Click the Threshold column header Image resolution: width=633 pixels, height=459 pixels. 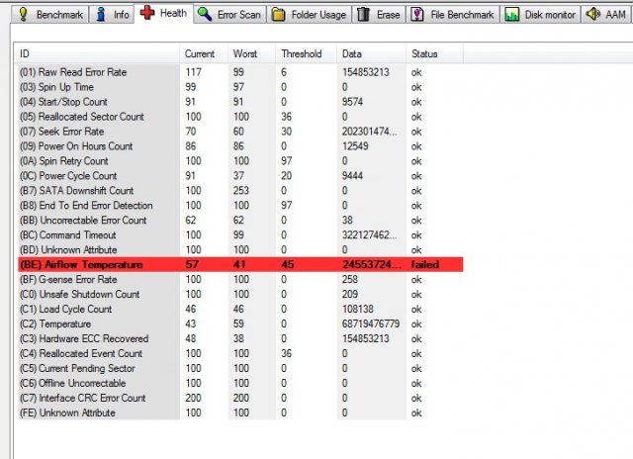coord(301,52)
